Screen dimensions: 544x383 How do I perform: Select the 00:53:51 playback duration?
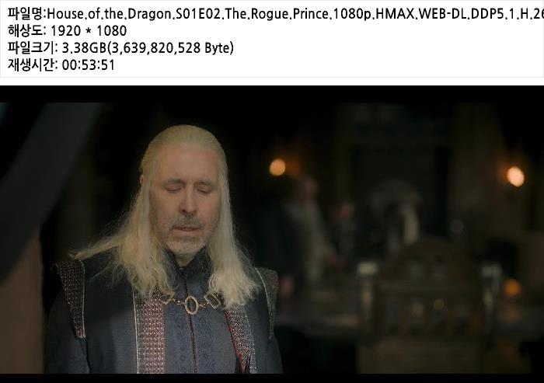[88, 65]
